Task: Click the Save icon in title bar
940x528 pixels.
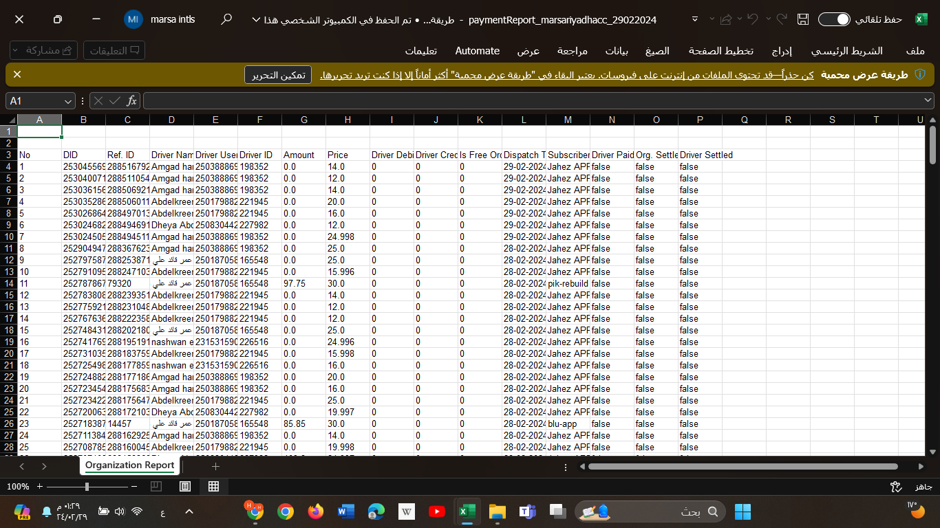Action: (802, 20)
